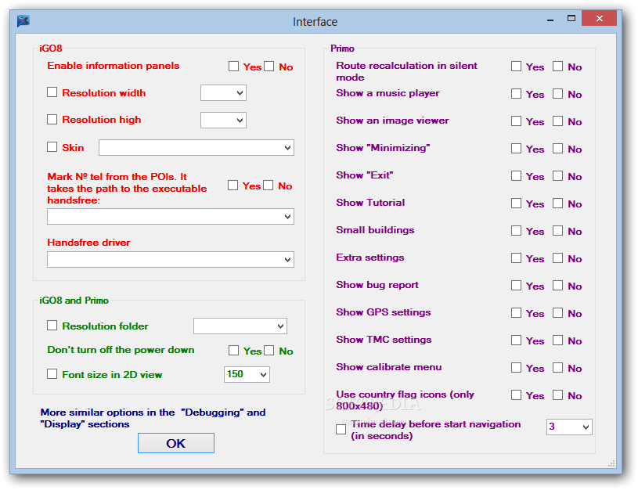Screen dimensions: 638x490
Task: Minimize the Interface window
Action: (x=550, y=19)
